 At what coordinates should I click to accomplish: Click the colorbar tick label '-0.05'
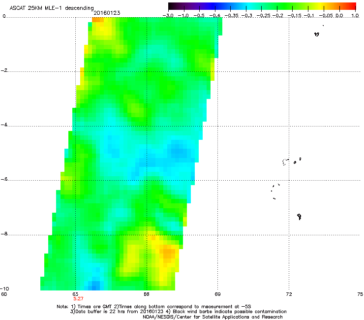[326, 16]
